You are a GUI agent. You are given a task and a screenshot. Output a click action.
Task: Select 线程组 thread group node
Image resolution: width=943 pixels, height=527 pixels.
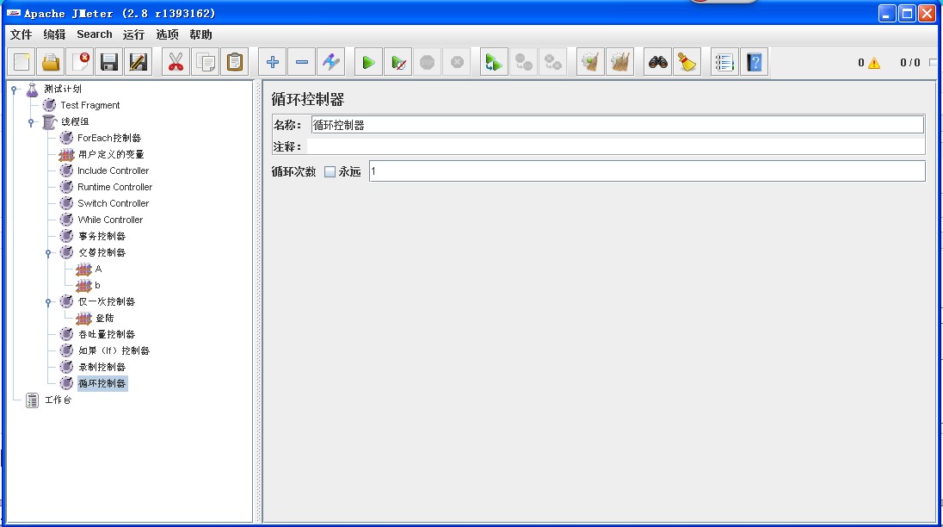[x=75, y=121]
